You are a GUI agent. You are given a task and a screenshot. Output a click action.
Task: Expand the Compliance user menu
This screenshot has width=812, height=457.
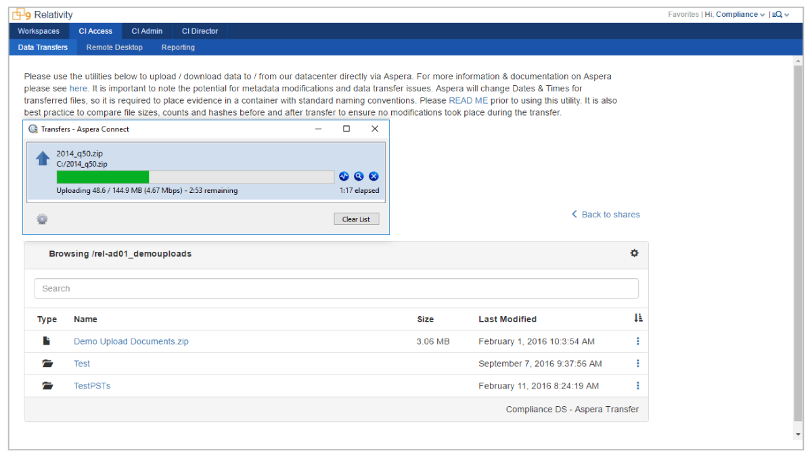pyautogui.click(x=740, y=14)
